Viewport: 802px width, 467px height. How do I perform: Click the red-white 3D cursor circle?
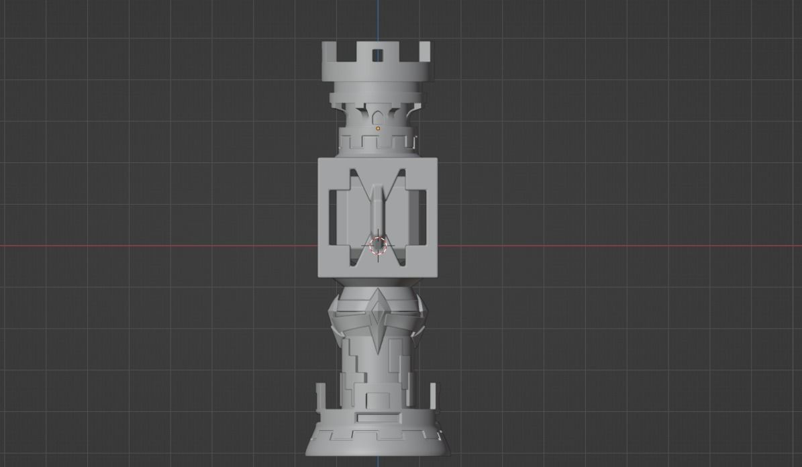coord(378,246)
